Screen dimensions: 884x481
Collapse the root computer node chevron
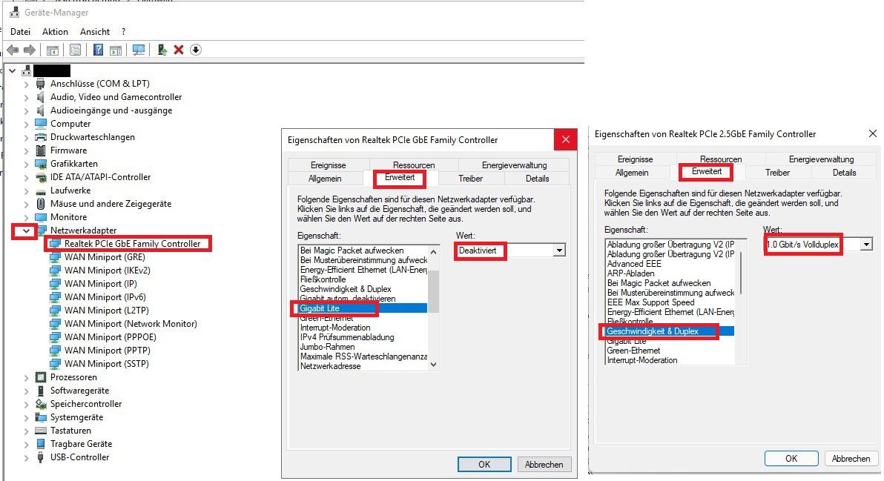click(13, 71)
